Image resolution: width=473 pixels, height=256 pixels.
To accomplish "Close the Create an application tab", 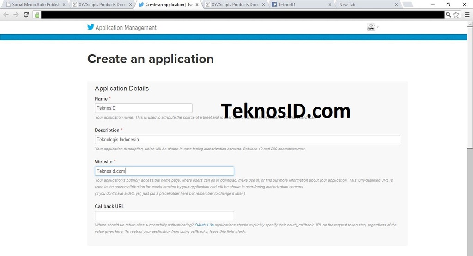I will (x=197, y=5).
